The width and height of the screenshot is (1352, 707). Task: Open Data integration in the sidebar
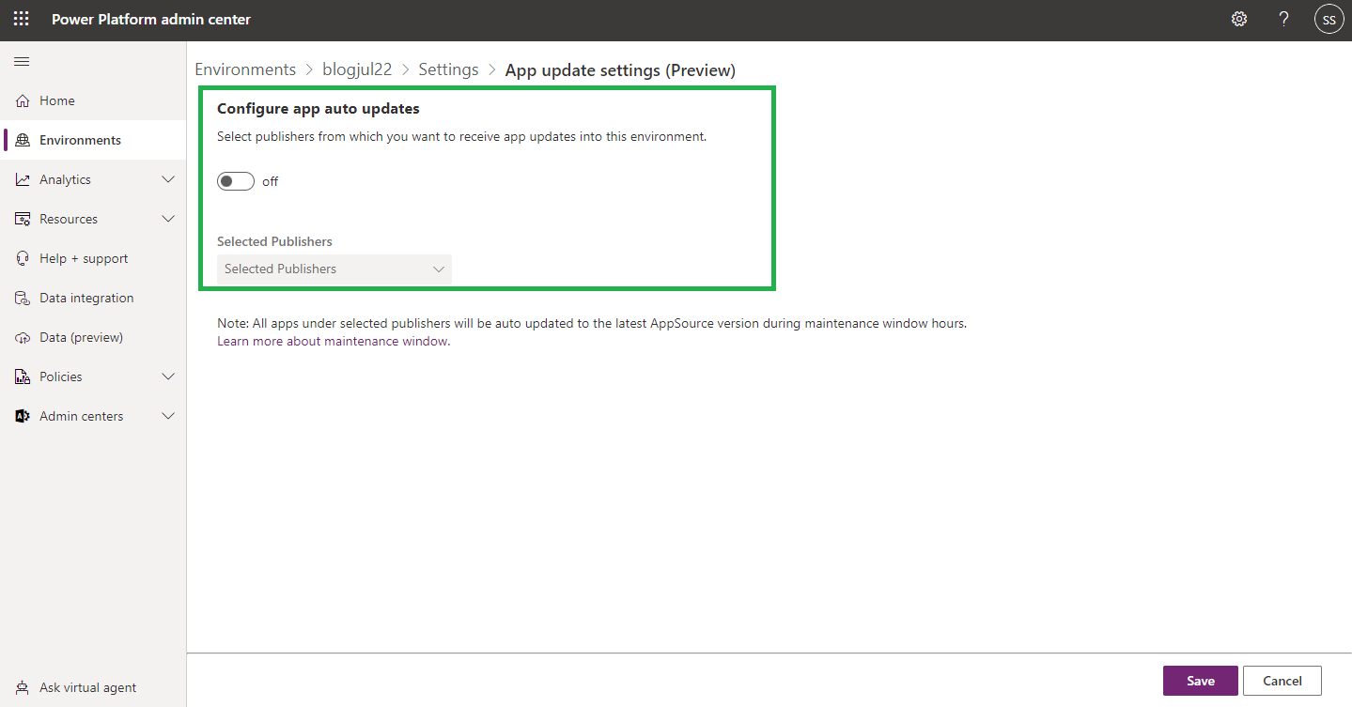pyautogui.click(x=93, y=298)
